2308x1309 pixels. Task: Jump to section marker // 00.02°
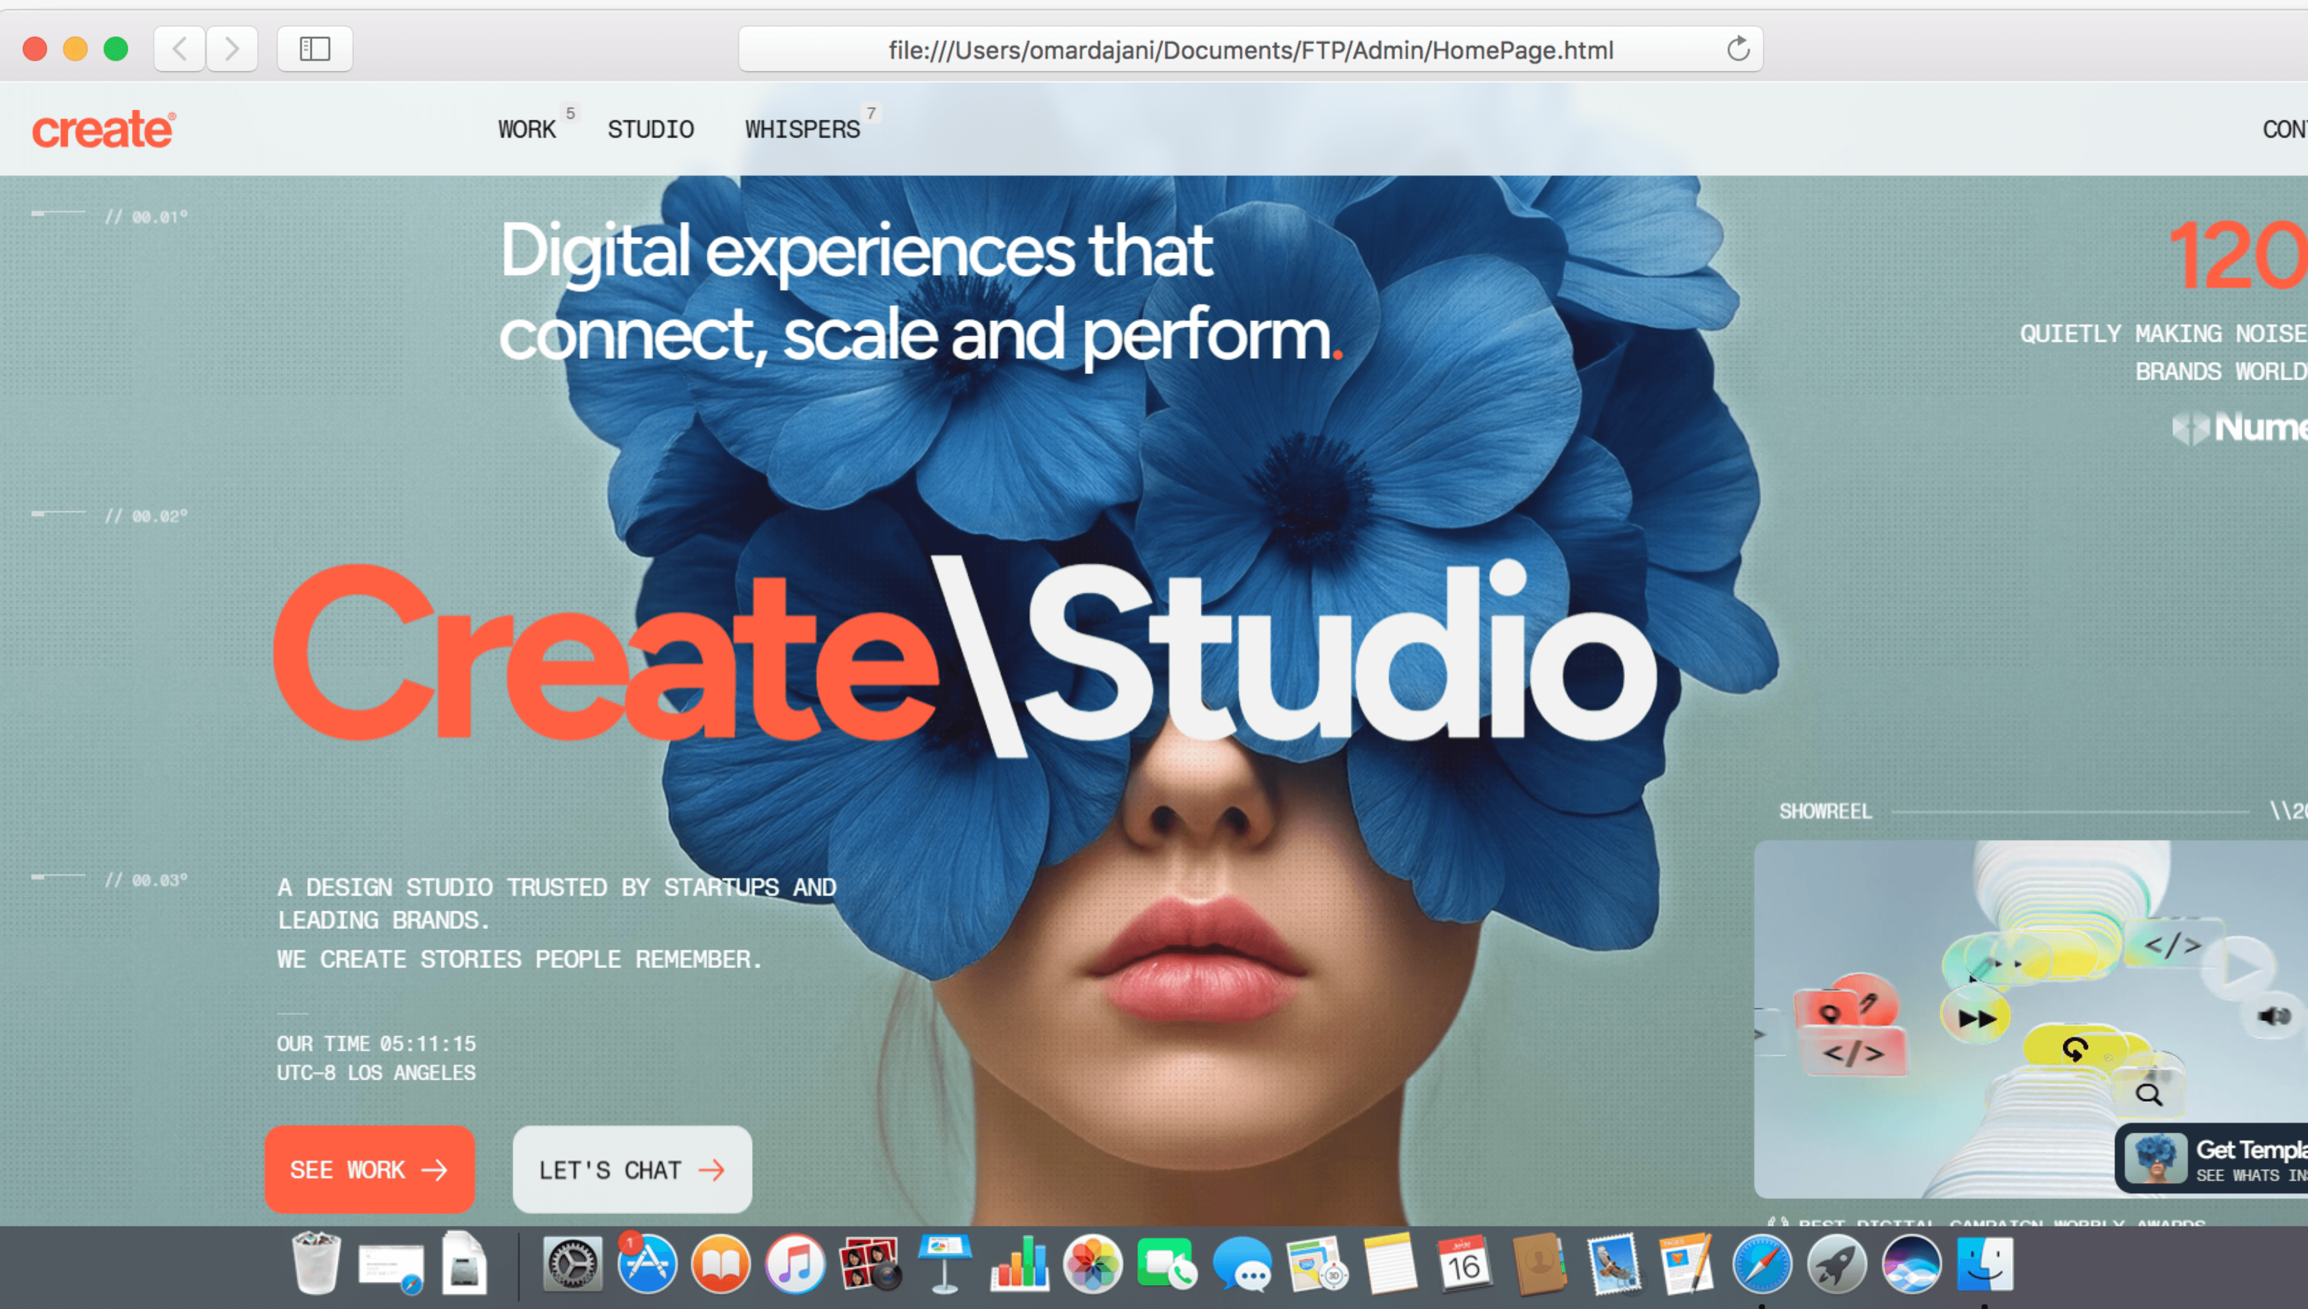pos(146,516)
